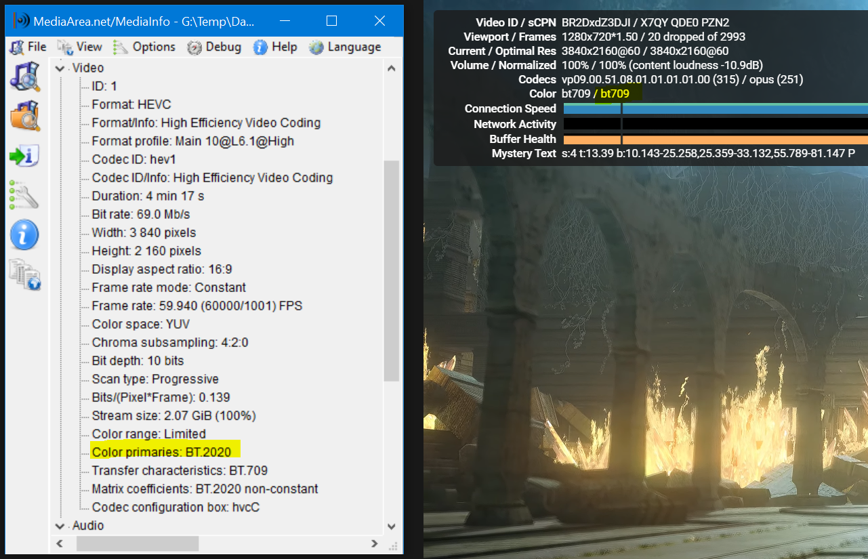Click the Network Activity graph bar
868x559 pixels.
click(x=716, y=124)
